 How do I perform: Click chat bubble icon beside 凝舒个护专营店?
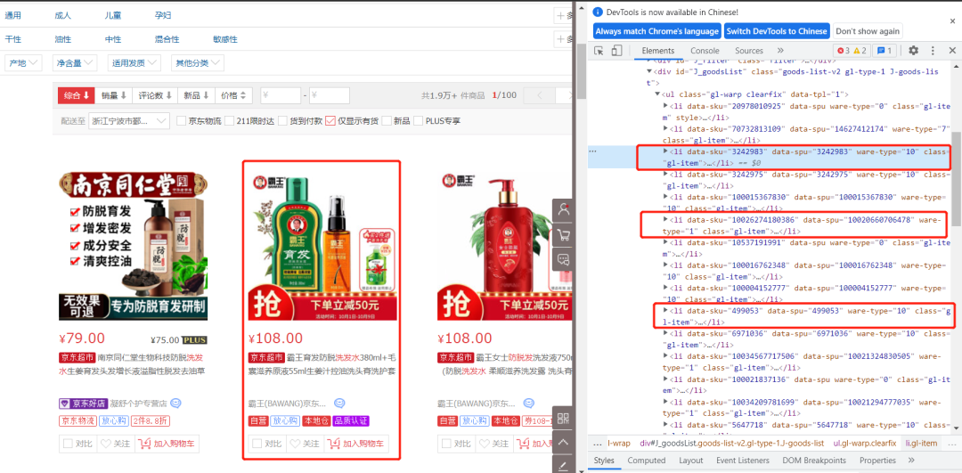175,403
